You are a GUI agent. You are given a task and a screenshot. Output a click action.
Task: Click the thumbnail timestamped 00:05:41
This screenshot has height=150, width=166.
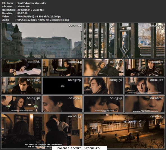tap(103, 104)
